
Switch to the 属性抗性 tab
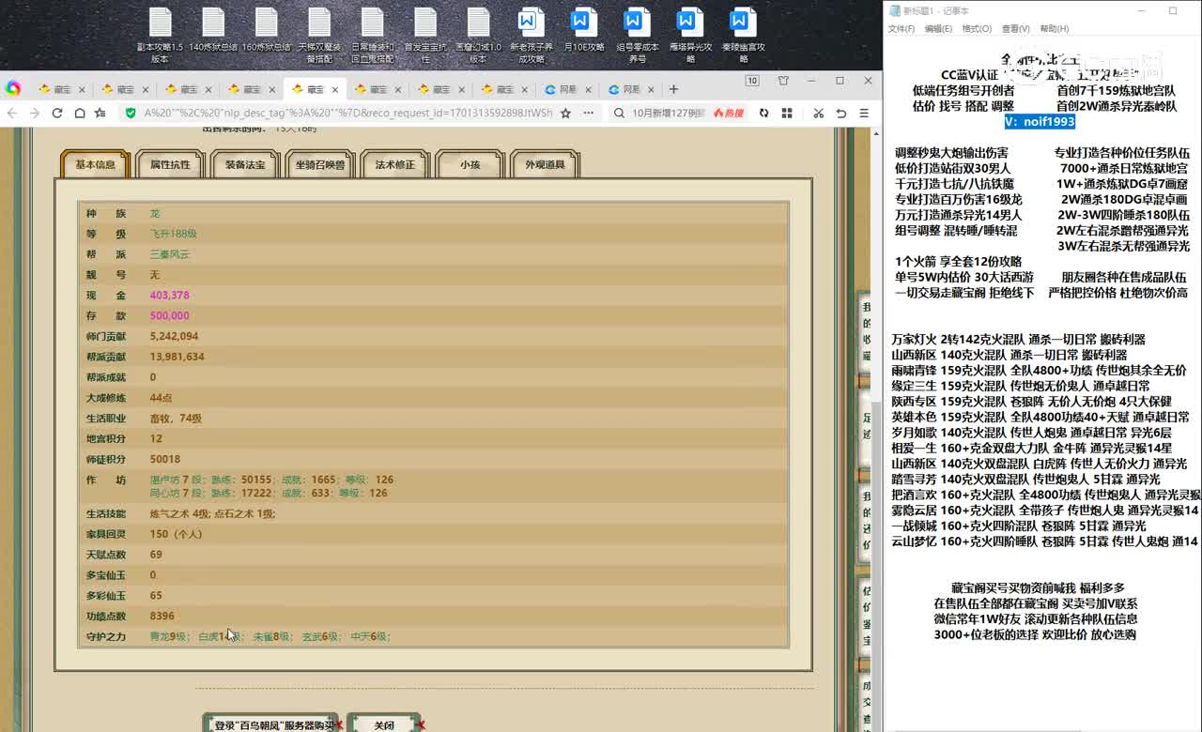pos(170,164)
